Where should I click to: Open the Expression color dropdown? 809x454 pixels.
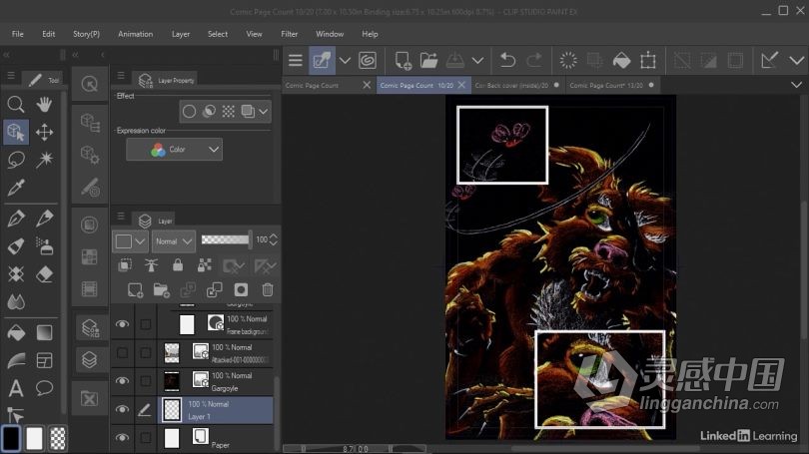[175, 150]
